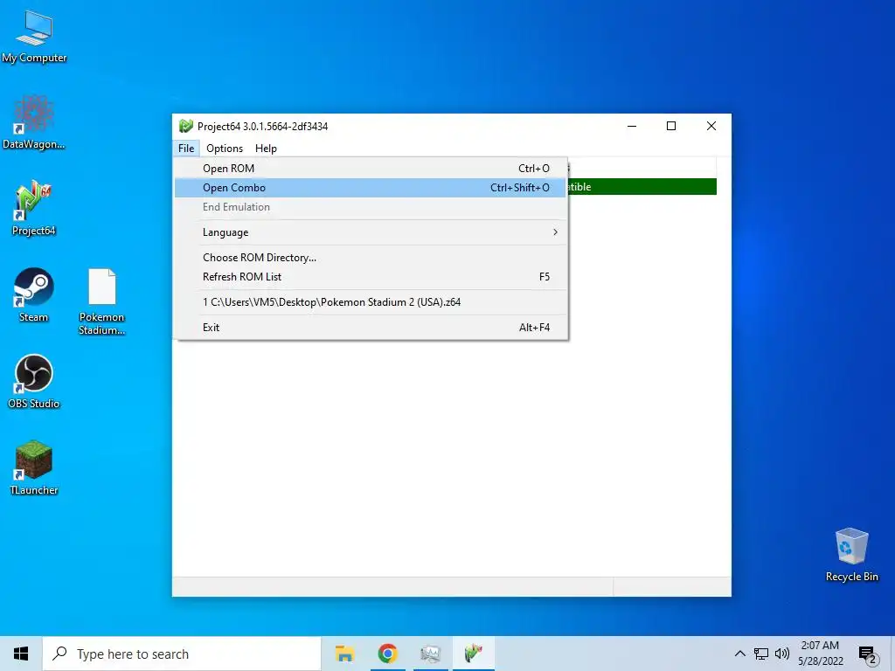Select the OBS Studio desktop shortcut
Viewport: 895px width, 671px height.
tap(34, 382)
